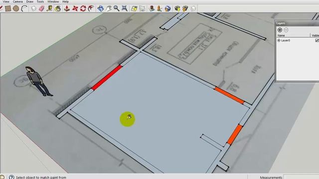Image resolution: width=319 pixels, height=179 pixels.
Task: Click the Photo Textures icon
Action: [x=159, y=8]
